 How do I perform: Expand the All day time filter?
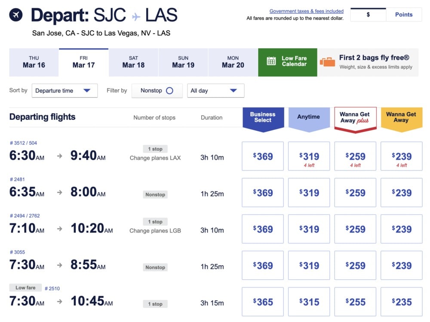(215, 90)
